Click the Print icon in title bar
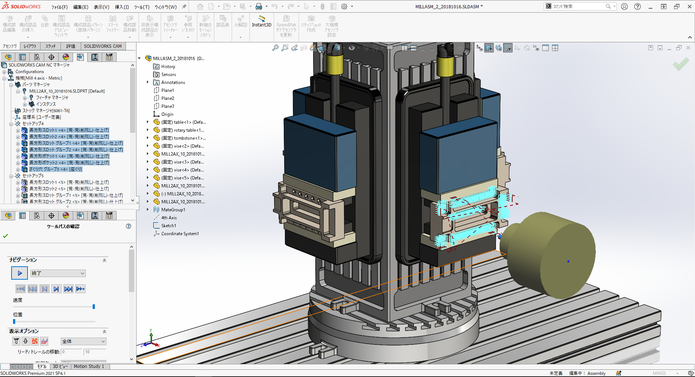Viewport: 695px width, 377px height. click(259, 7)
